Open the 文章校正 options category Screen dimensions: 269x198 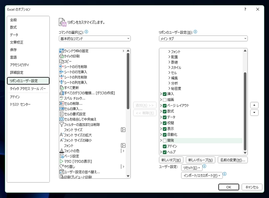(28, 43)
